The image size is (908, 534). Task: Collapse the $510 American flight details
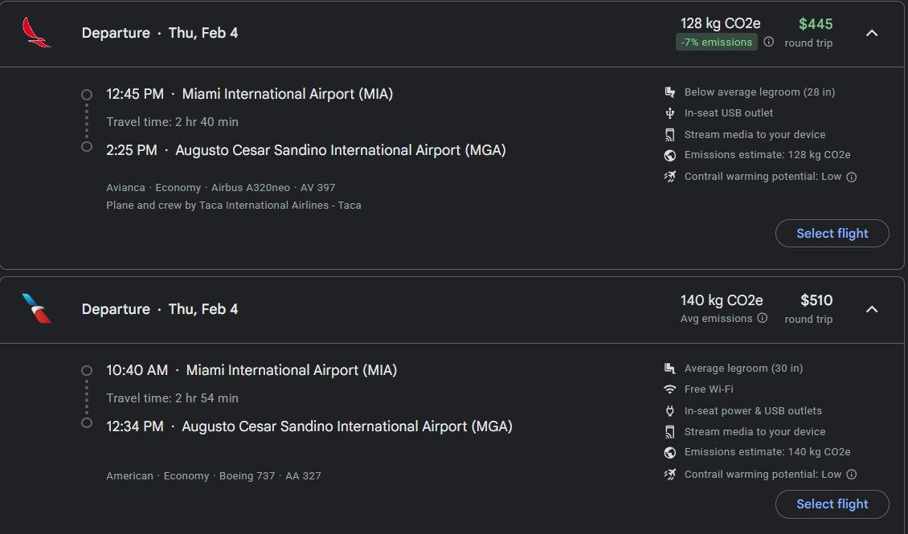(872, 309)
